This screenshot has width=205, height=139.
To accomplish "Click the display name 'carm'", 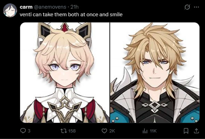I will click(26, 7).
